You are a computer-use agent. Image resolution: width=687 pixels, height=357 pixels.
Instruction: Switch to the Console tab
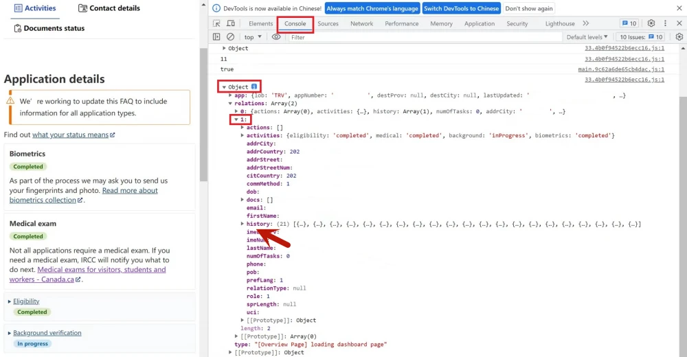click(x=295, y=23)
